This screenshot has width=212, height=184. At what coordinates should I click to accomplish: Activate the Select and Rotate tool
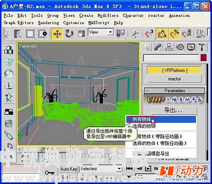(x=69, y=33)
